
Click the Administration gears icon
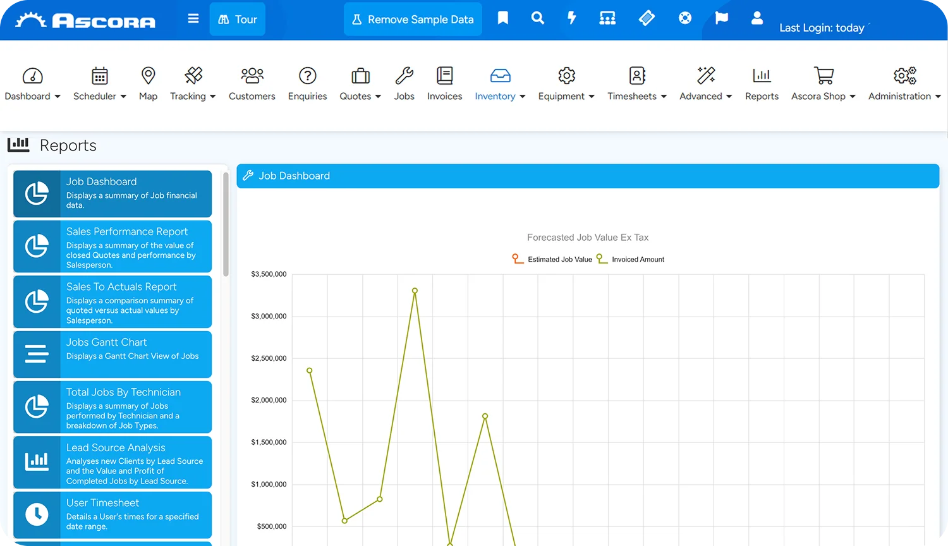(905, 76)
